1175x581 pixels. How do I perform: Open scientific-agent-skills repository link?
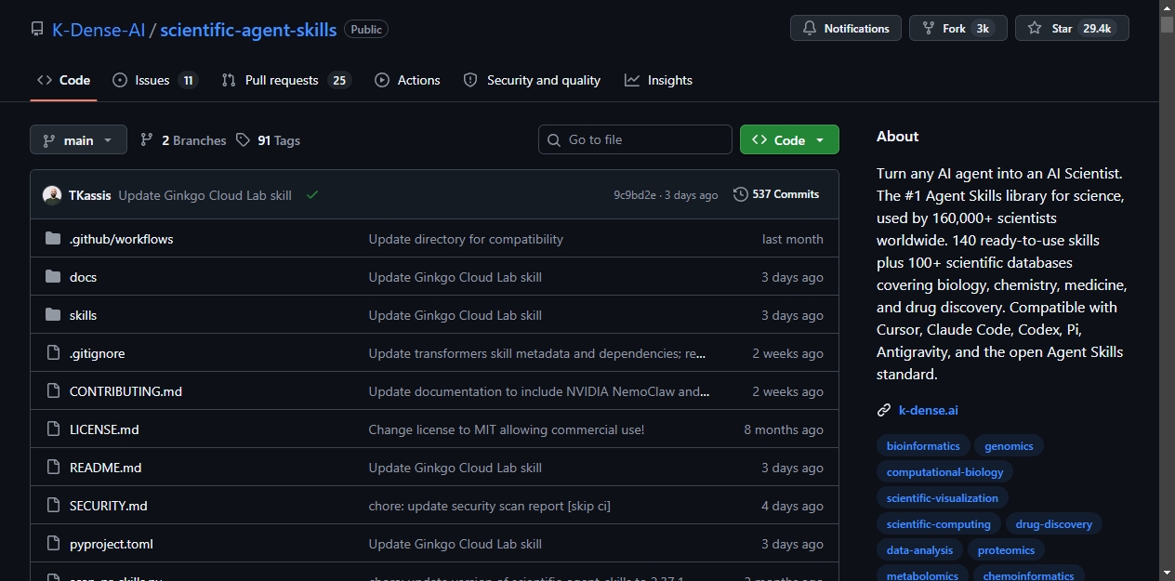point(248,29)
